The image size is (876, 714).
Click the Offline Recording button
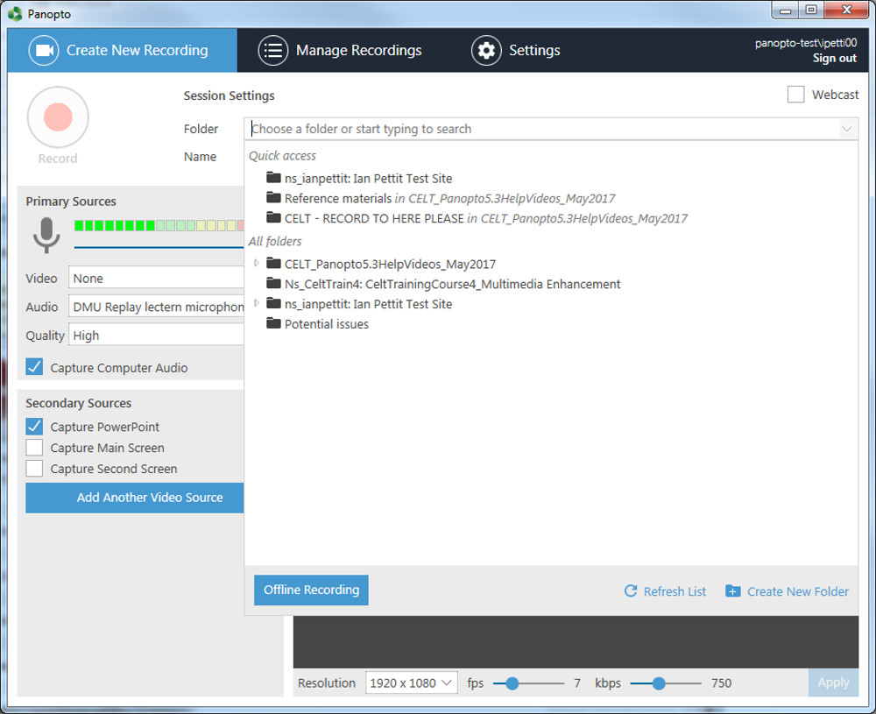click(x=311, y=590)
